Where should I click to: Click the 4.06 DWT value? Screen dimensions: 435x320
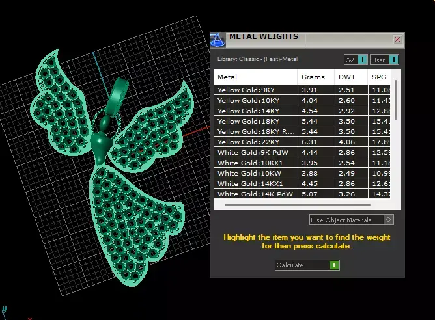346,142
